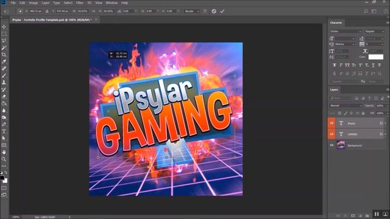The height and width of the screenshot is (219, 390).
Task: Toggle Small Caps in Character panel
Action: click(x=353, y=65)
